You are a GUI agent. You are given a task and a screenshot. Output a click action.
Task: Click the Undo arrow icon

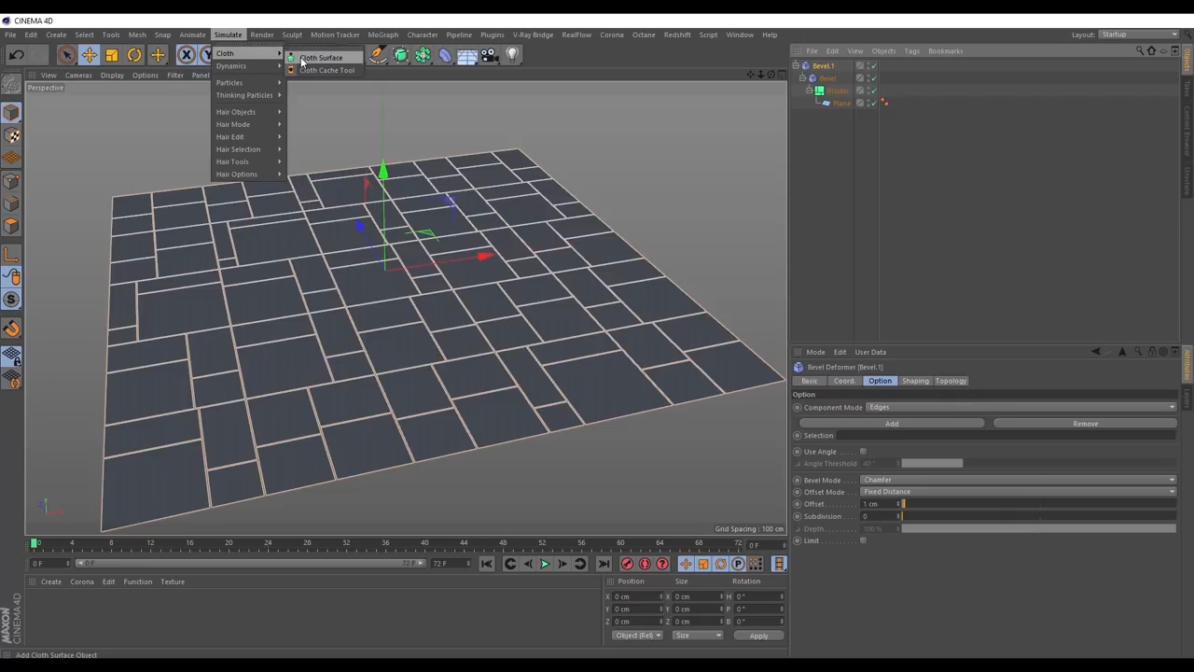(x=16, y=55)
